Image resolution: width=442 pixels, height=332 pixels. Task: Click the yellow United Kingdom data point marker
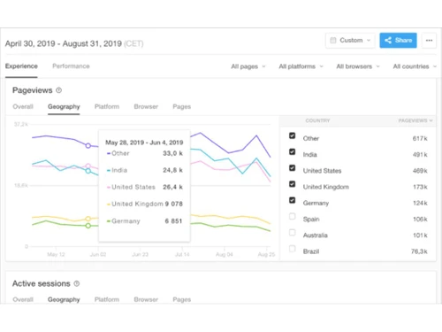pos(88,219)
